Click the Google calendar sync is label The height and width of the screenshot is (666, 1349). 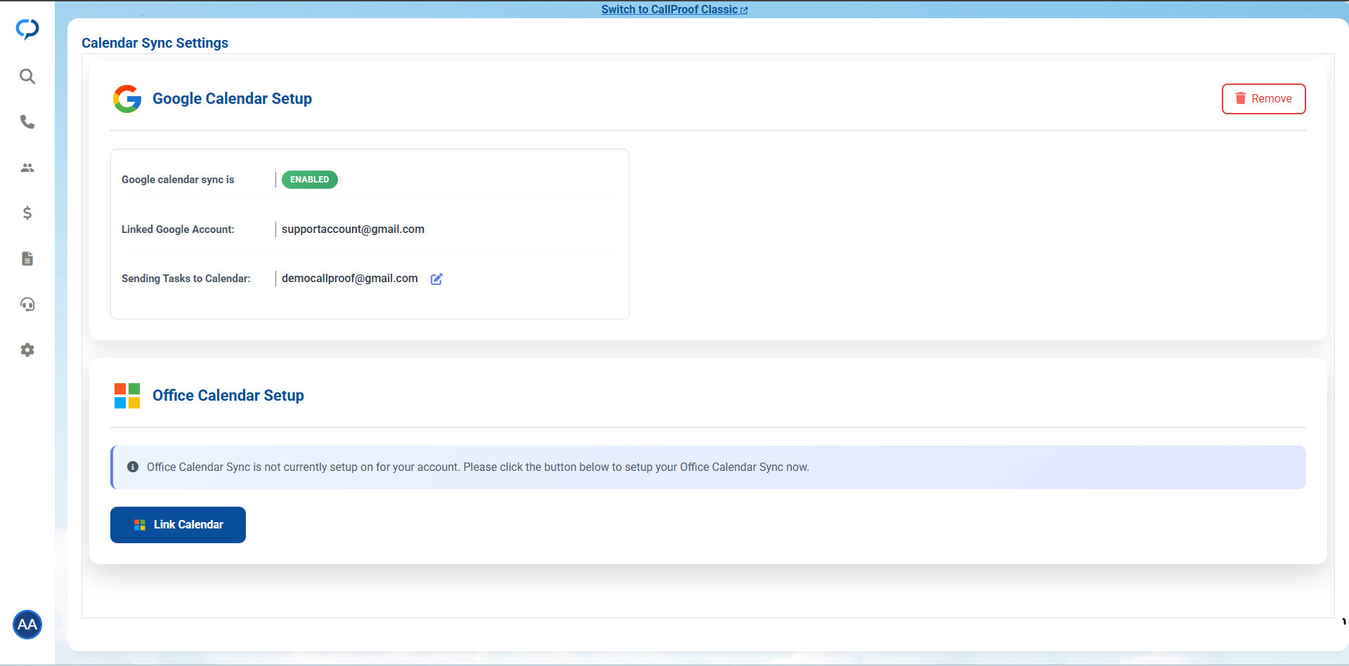[x=178, y=180]
